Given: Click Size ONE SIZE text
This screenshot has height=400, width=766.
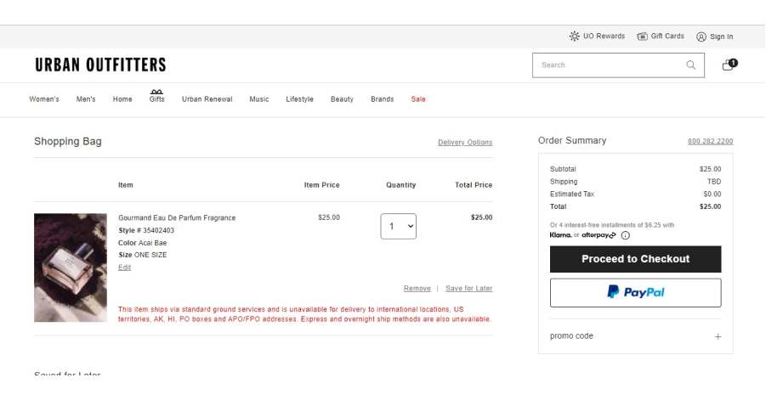Looking at the screenshot, I should pyautogui.click(x=143, y=255).
